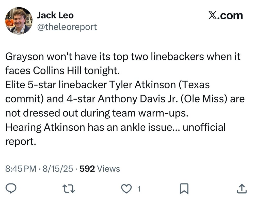Click the word Grayson starting the tweet

pos(24,57)
